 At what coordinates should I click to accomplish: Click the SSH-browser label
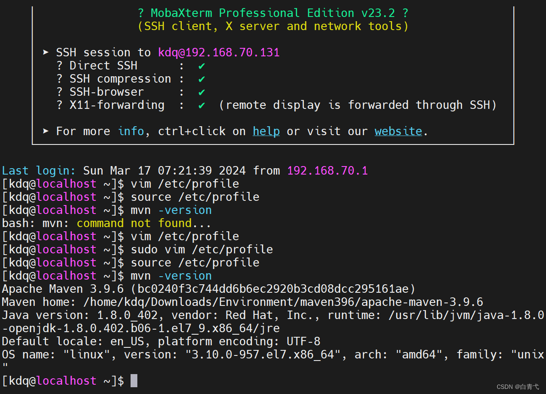(x=107, y=92)
